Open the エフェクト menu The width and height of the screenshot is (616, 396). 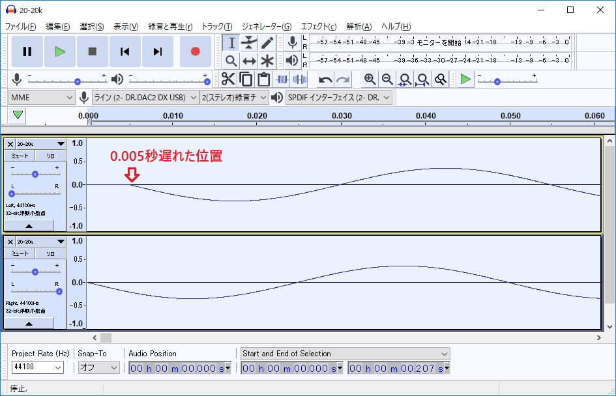point(319,27)
